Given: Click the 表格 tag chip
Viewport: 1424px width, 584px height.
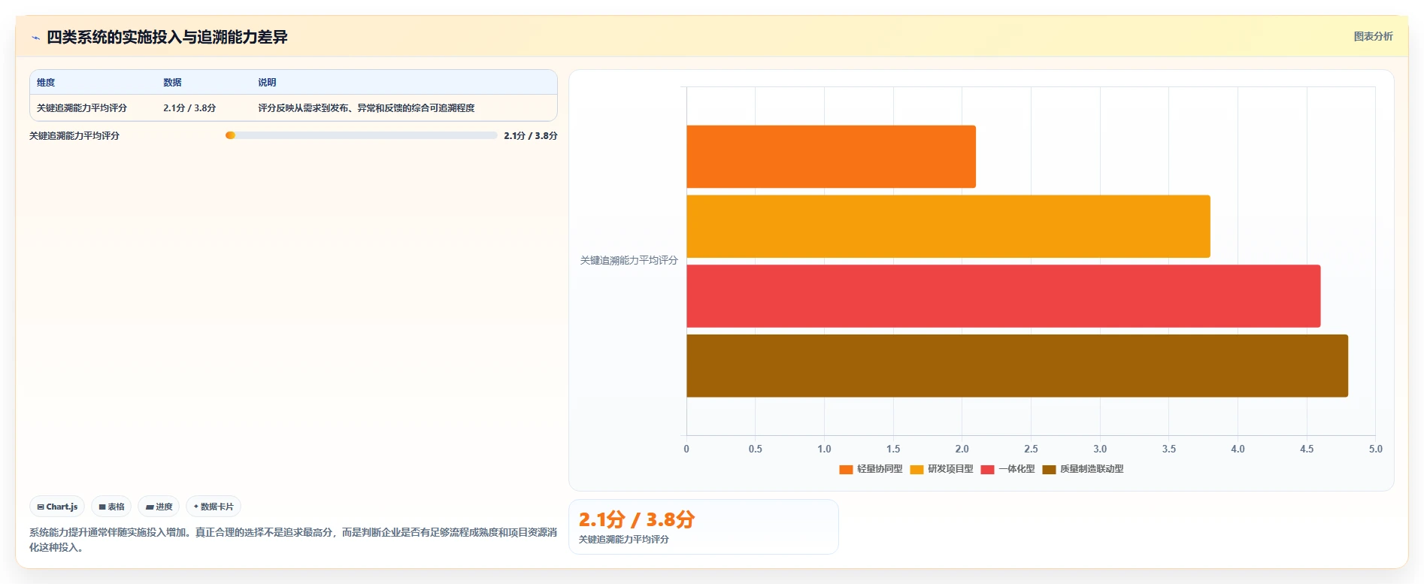Looking at the screenshot, I should (x=111, y=507).
